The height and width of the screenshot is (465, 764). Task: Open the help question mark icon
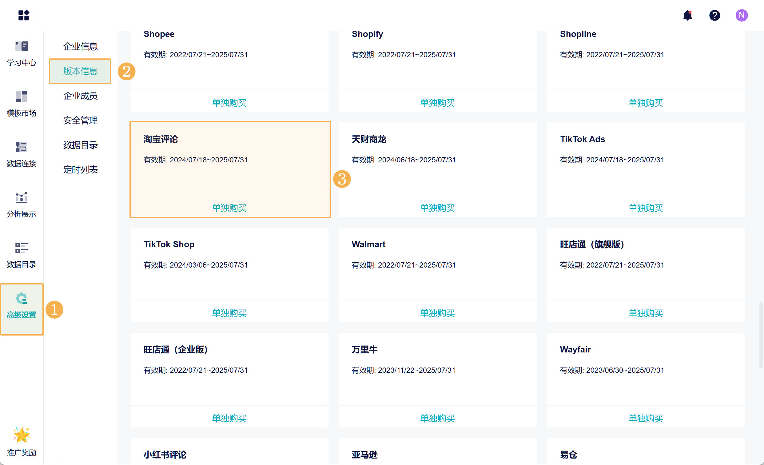click(714, 15)
